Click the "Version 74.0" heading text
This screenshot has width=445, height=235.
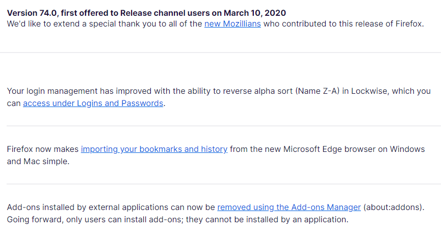32,13
